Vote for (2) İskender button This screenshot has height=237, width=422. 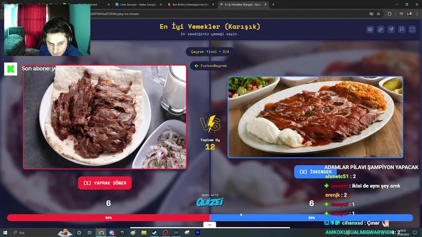[x=315, y=172]
